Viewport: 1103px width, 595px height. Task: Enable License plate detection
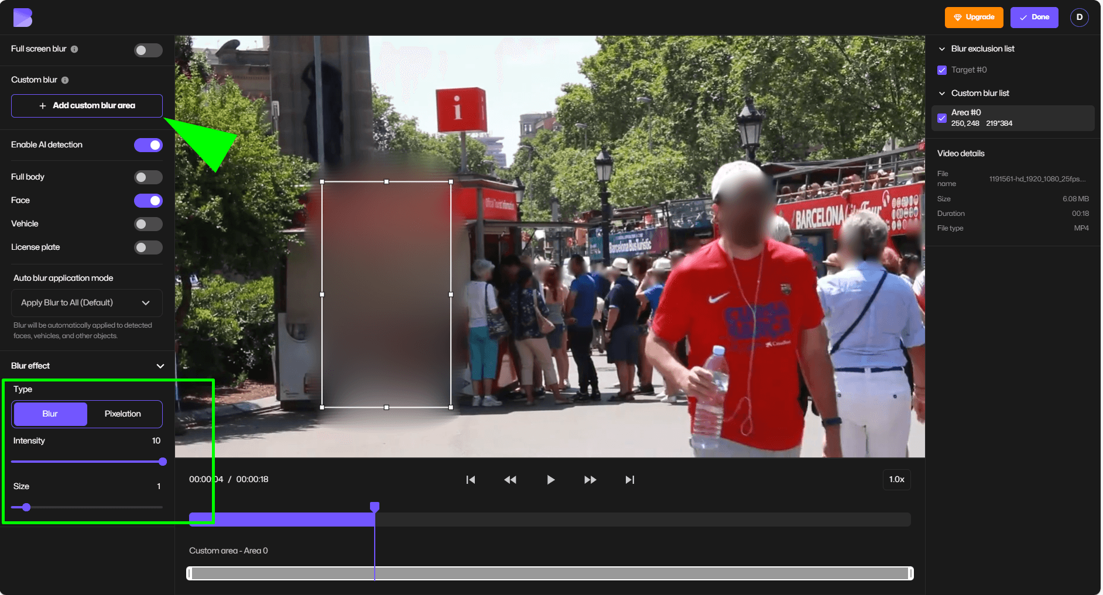148,247
